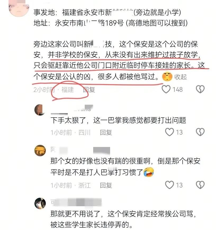The width and height of the screenshot is (216, 230).
Task: Open the last commenter's avatar
Action: (x=40, y=203)
